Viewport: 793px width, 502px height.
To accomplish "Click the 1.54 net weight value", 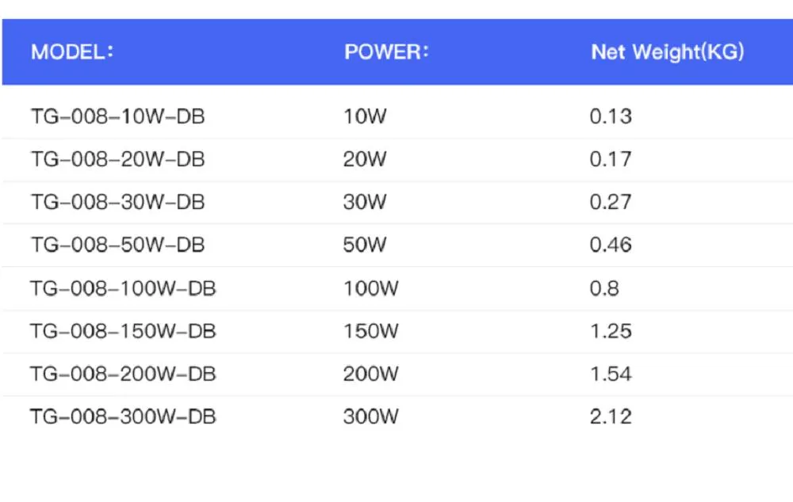I will (611, 374).
